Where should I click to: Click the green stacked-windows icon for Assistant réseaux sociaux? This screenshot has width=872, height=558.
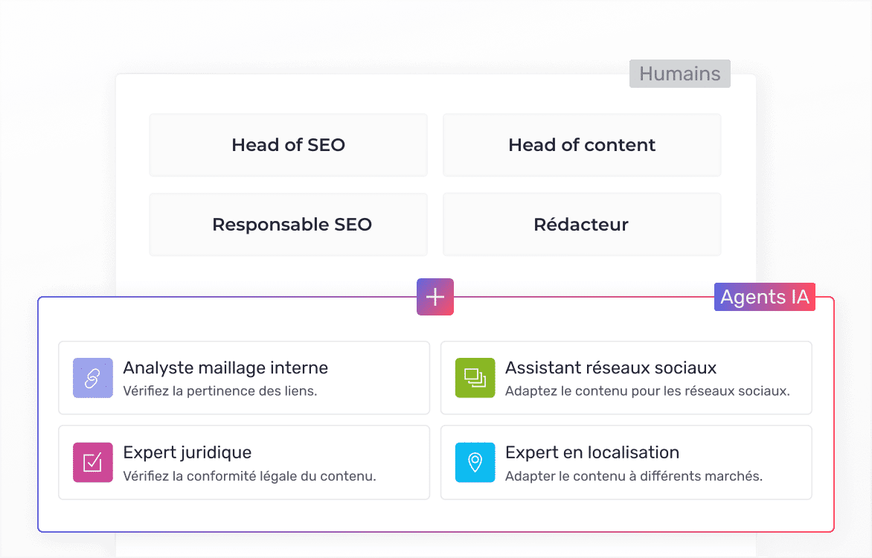point(475,378)
